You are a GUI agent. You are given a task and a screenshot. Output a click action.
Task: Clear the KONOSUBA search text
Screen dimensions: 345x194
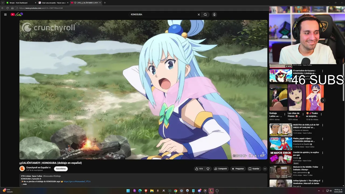point(199,15)
